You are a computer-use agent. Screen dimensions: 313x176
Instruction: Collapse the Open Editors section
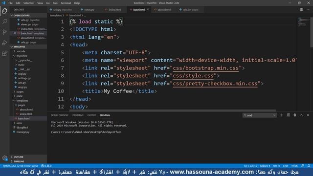tap(28, 15)
